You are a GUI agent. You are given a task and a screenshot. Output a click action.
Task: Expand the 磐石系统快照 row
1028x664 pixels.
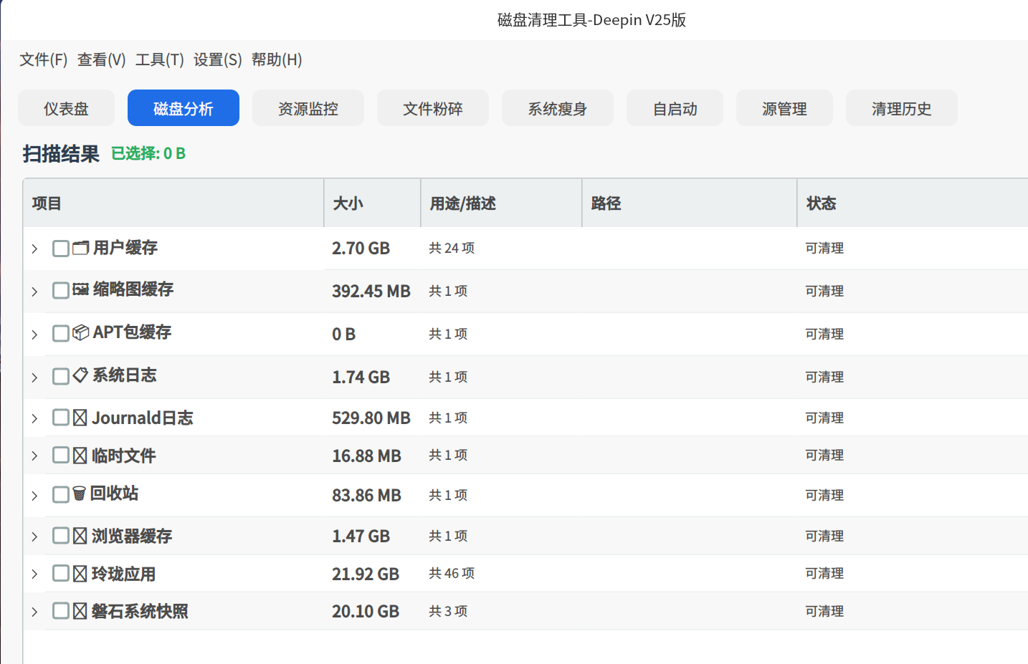[x=34, y=612]
